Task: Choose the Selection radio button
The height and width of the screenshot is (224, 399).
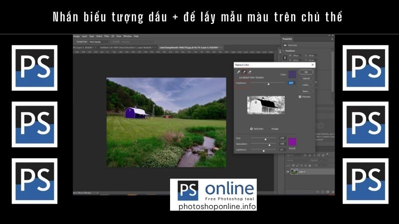Action: (x=251, y=129)
